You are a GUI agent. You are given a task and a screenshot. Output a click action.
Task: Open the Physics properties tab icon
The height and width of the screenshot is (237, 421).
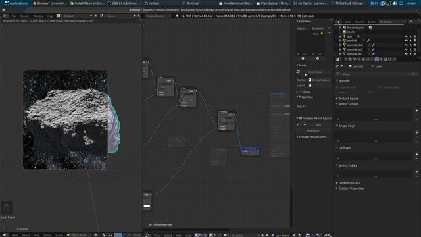click(395, 59)
